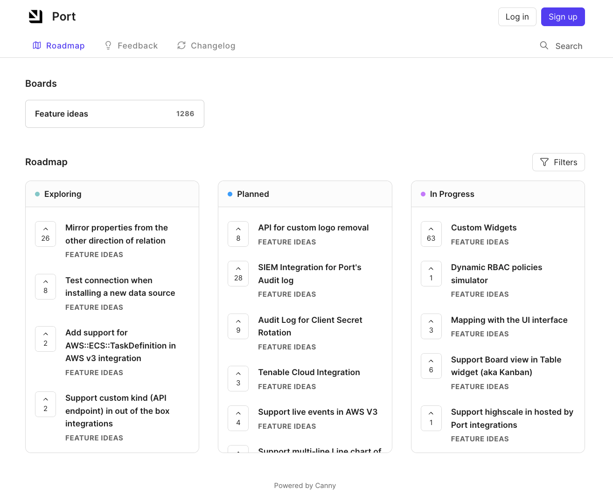Upvote Support Board view in Table widget

click(x=431, y=366)
